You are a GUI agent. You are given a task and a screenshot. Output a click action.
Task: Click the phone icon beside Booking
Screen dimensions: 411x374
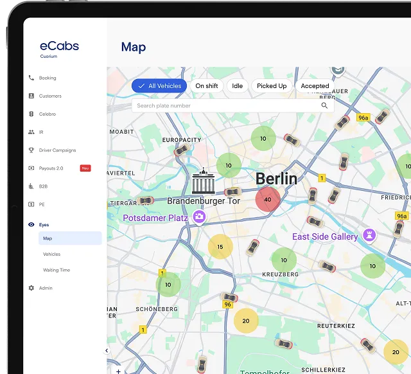31,78
